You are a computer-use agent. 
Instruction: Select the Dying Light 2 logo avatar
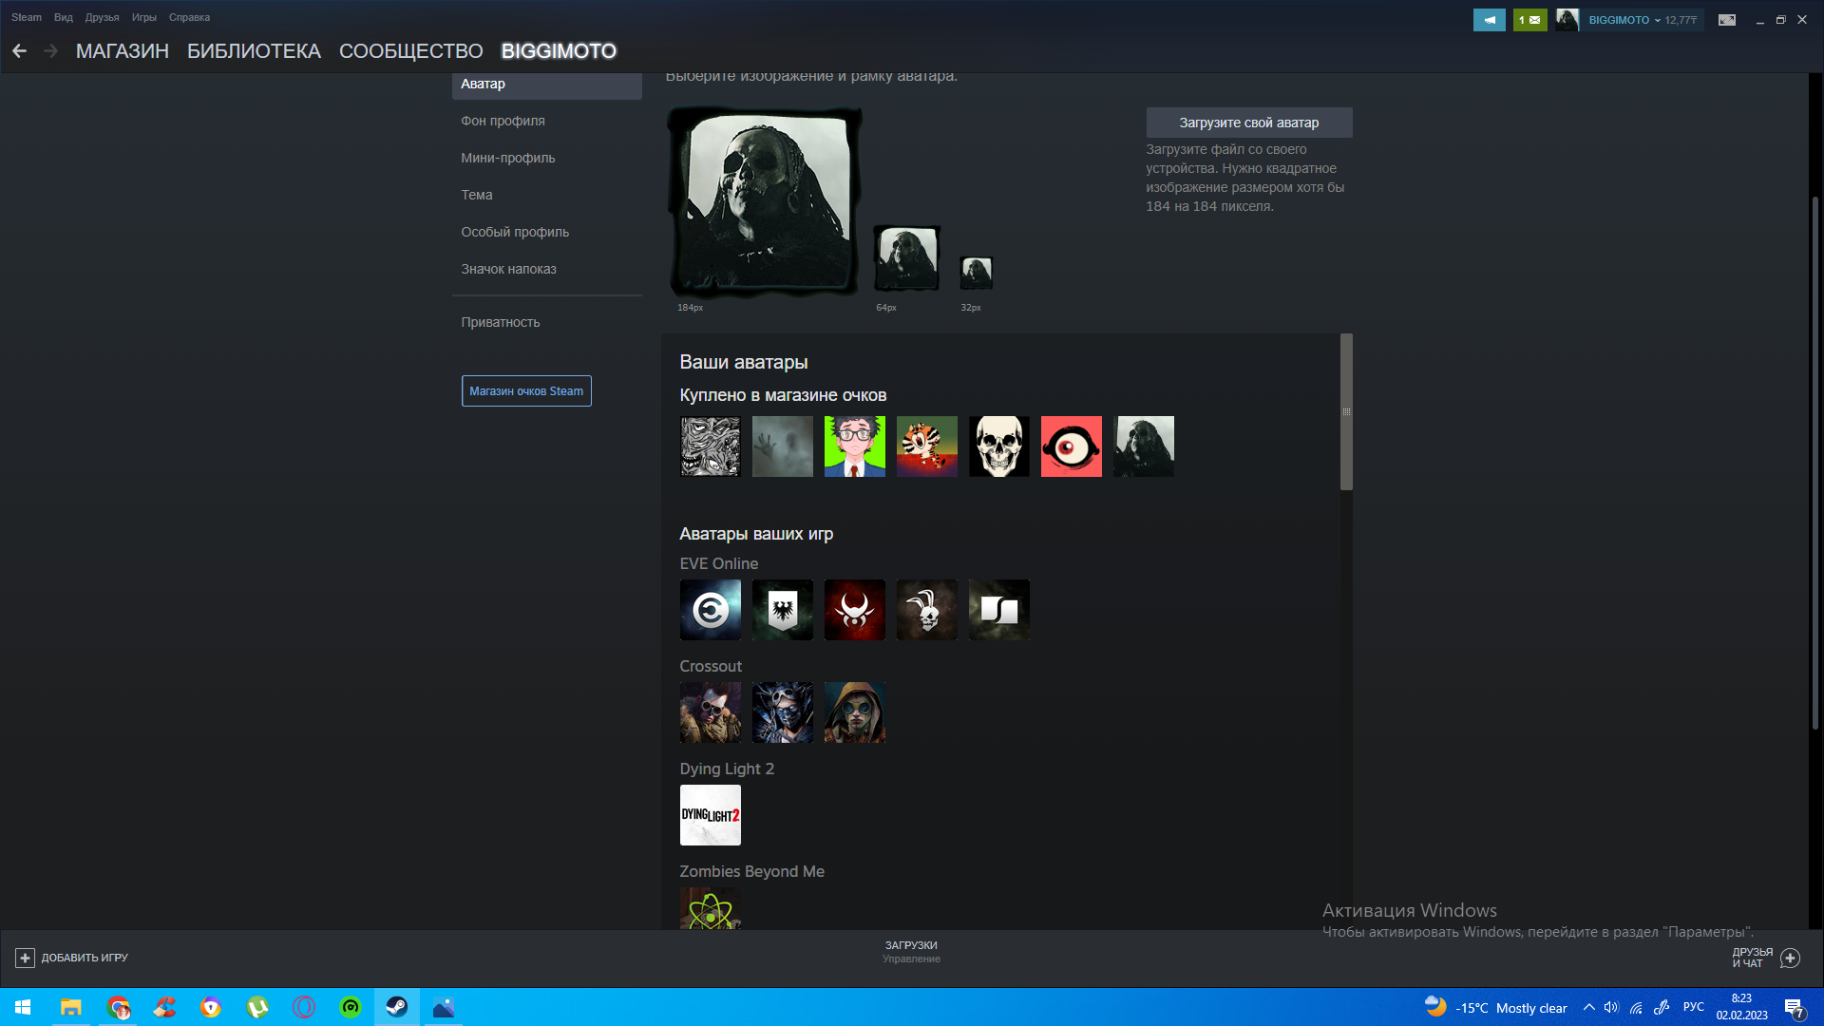[x=711, y=815]
